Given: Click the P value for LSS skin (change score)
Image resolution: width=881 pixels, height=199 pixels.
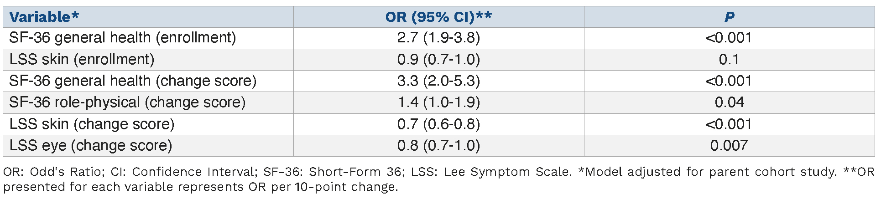Looking at the screenshot, I should pyautogui.click(x=729, y=124).
